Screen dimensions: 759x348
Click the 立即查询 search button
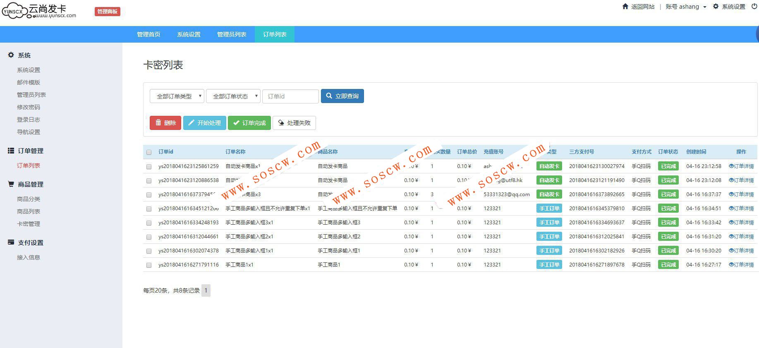(x=342, y=96)
